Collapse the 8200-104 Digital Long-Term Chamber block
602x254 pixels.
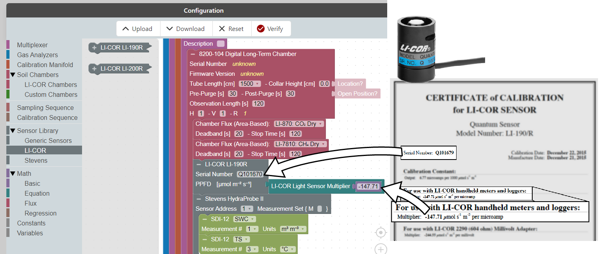pos(193,54)
